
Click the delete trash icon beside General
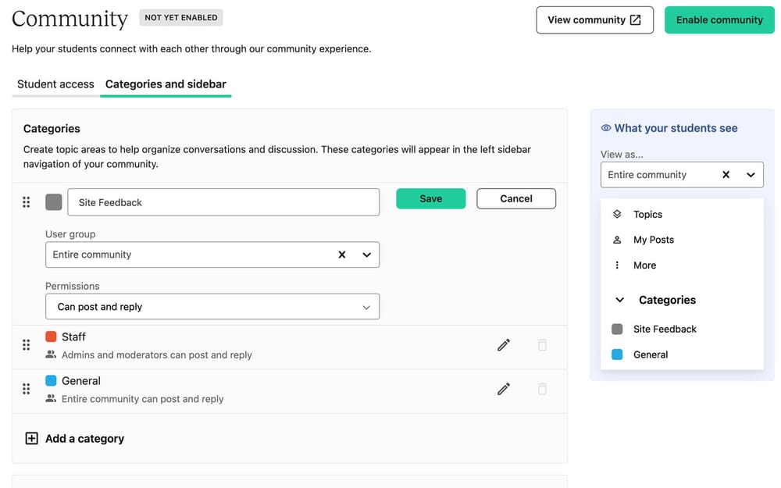[x=542, y=389]
